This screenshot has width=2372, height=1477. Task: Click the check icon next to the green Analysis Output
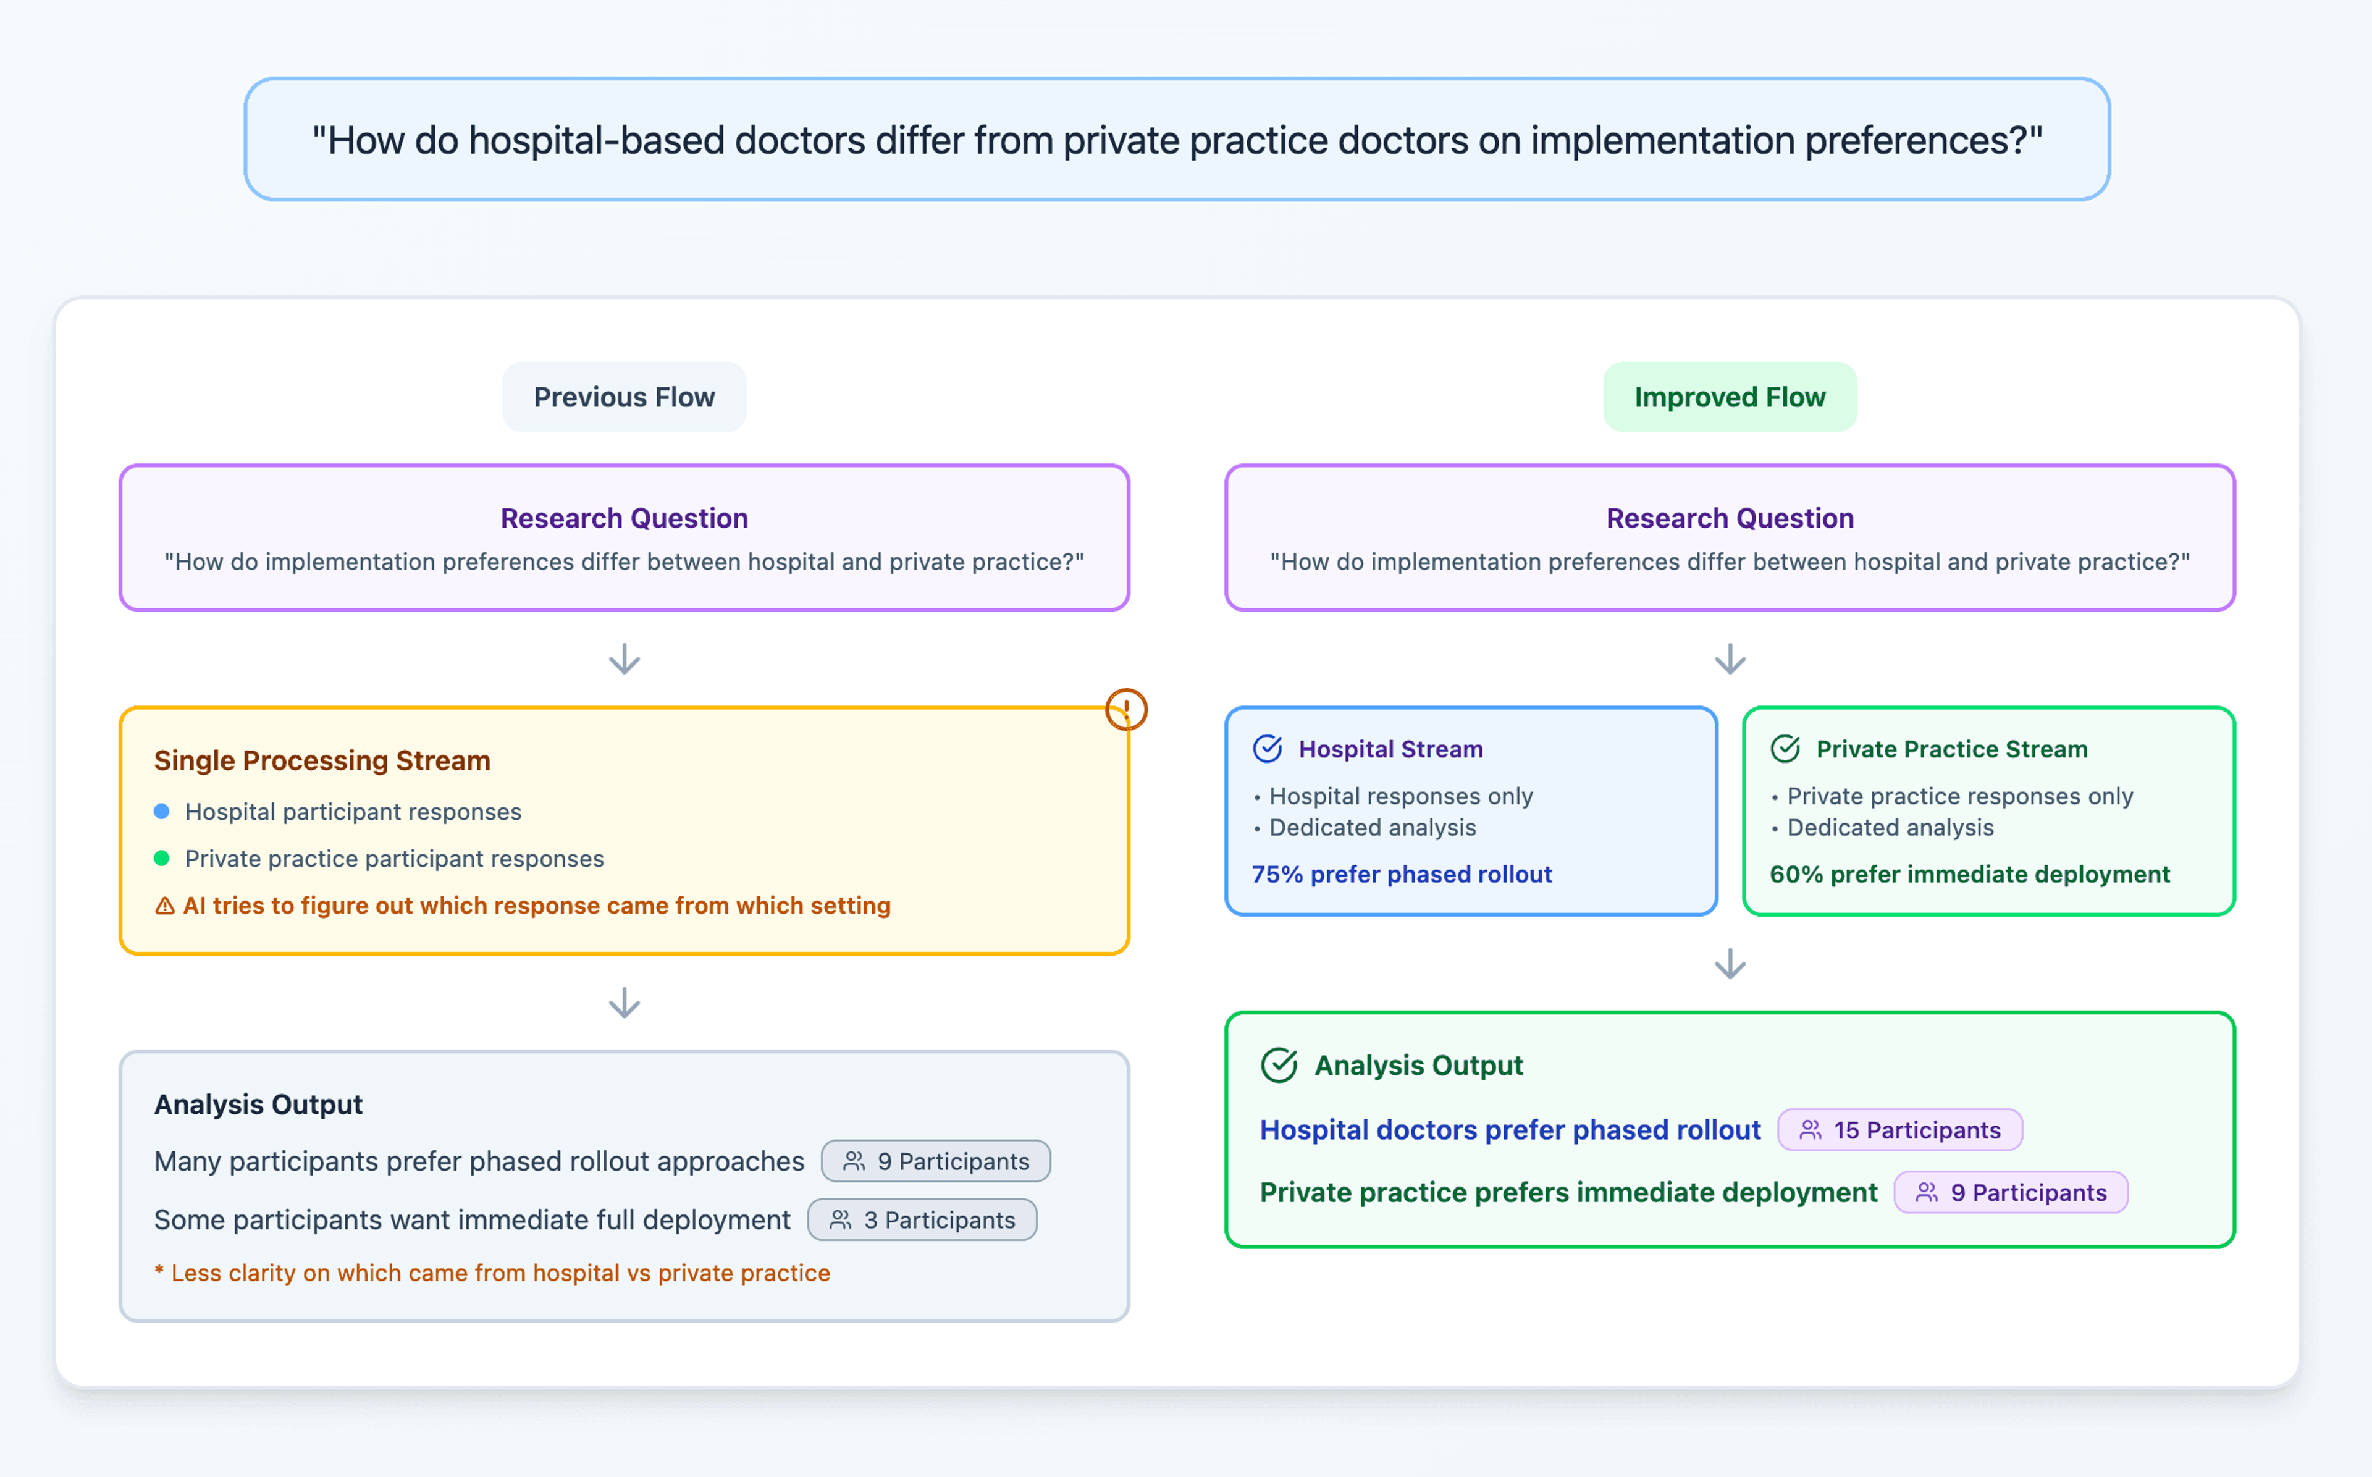click(1279, 1066)
